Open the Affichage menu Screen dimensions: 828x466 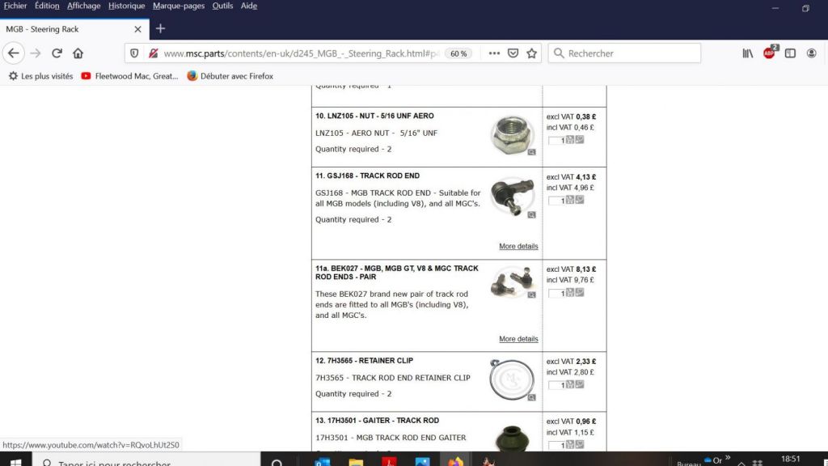pyautogui.click(x=83, y=6)
